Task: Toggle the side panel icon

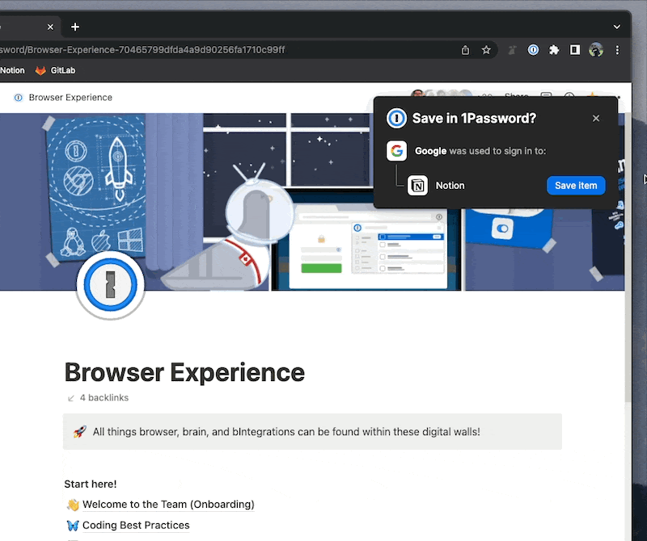Action: pyautogui.click(x=575, y=49)
